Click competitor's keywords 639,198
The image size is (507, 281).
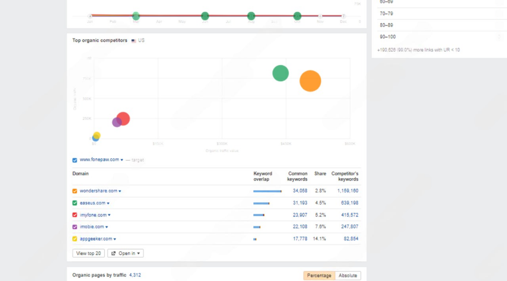click(x=350, y=203)
